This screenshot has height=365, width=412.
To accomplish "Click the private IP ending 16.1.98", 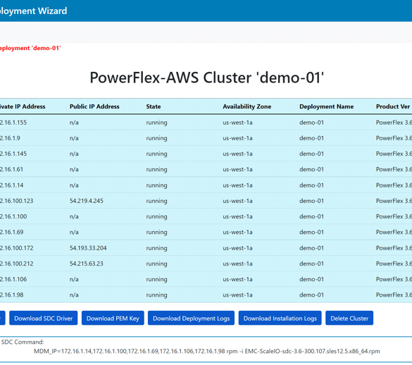I will coord(11,295).
